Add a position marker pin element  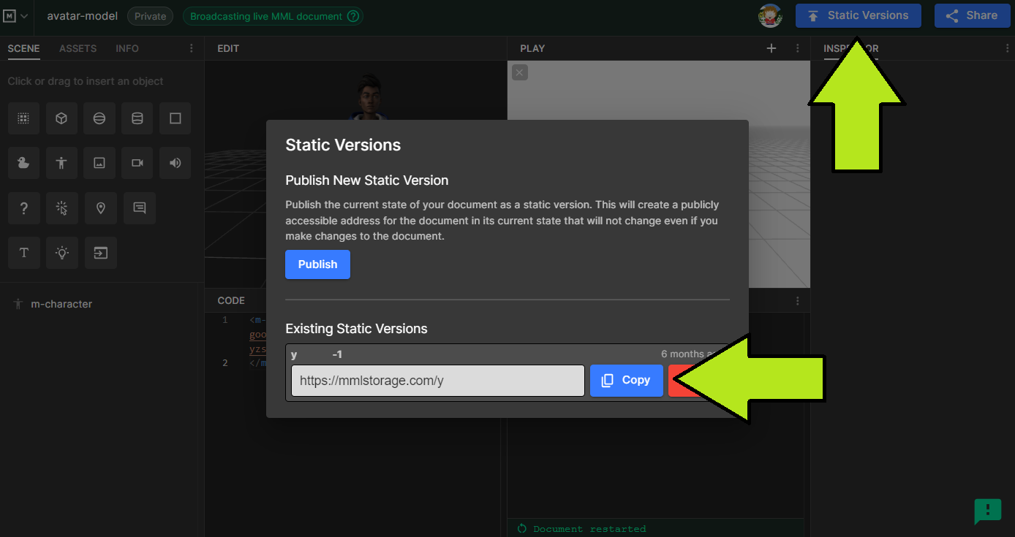101,208
